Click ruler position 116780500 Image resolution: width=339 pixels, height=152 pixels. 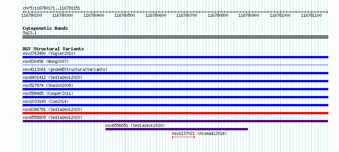[125, 15]
